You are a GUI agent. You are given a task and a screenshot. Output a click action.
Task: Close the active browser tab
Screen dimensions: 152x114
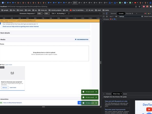pos(76,3)
